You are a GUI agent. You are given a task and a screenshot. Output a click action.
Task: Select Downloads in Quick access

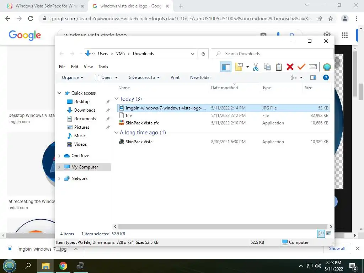coord(85,110)
